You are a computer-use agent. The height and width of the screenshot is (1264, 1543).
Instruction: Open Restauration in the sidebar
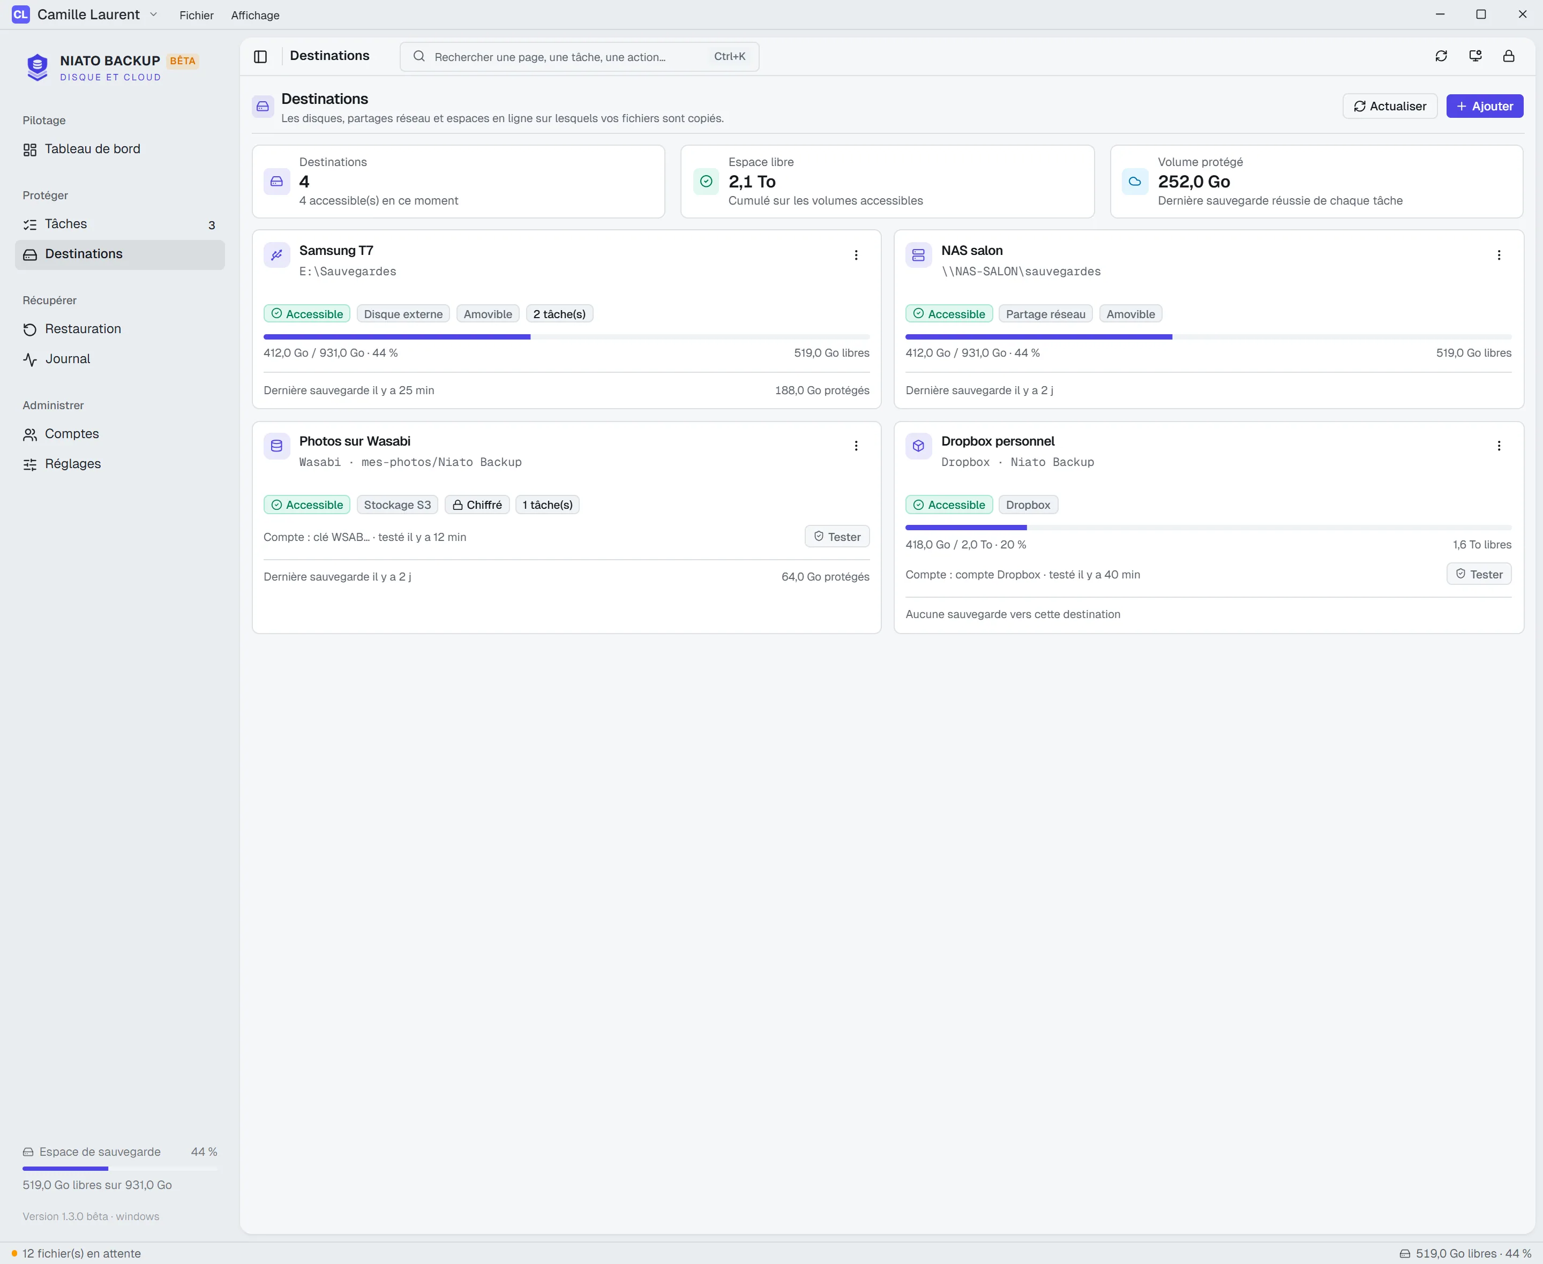[x=119, y=329]
